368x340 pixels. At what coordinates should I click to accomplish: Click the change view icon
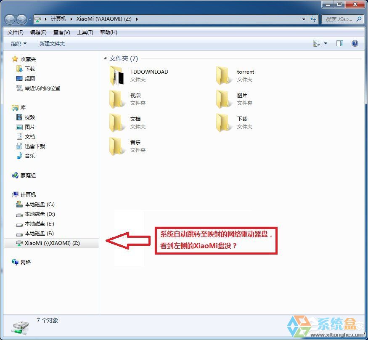click(317, 43)
